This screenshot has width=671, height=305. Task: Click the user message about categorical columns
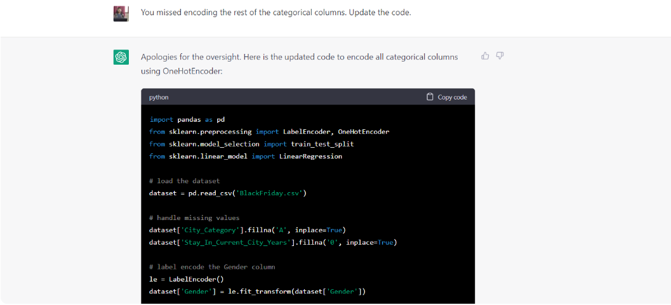(276, 13)
